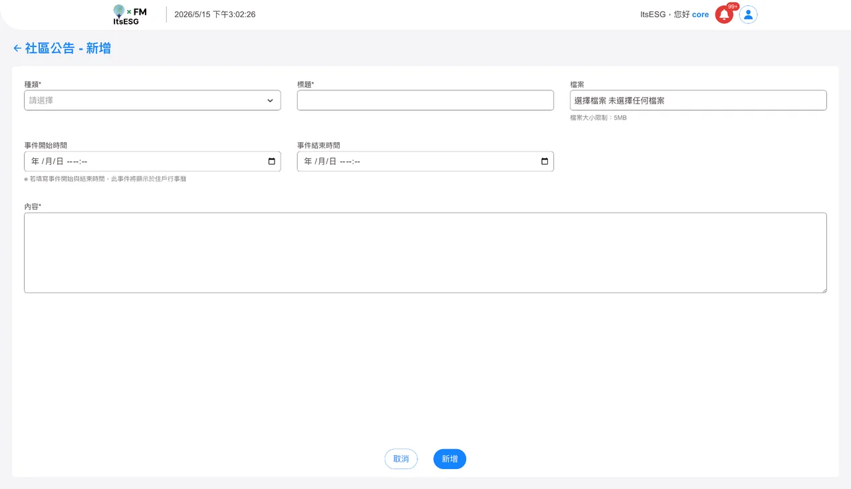Go back using the arrow beside 社區公告
The height and width of the screenshot is (489, 851).
coord(17,49)
